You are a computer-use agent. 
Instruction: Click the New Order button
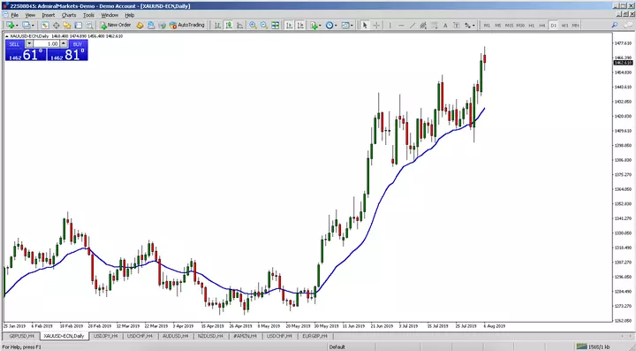[x=115, y=25]
